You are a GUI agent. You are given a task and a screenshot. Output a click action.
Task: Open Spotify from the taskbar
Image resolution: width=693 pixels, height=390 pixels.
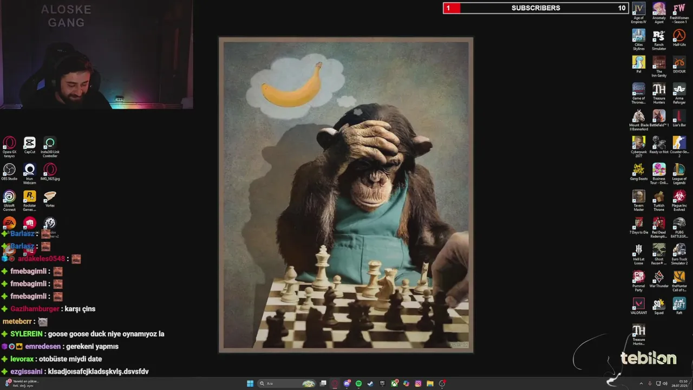click(358, 383)
